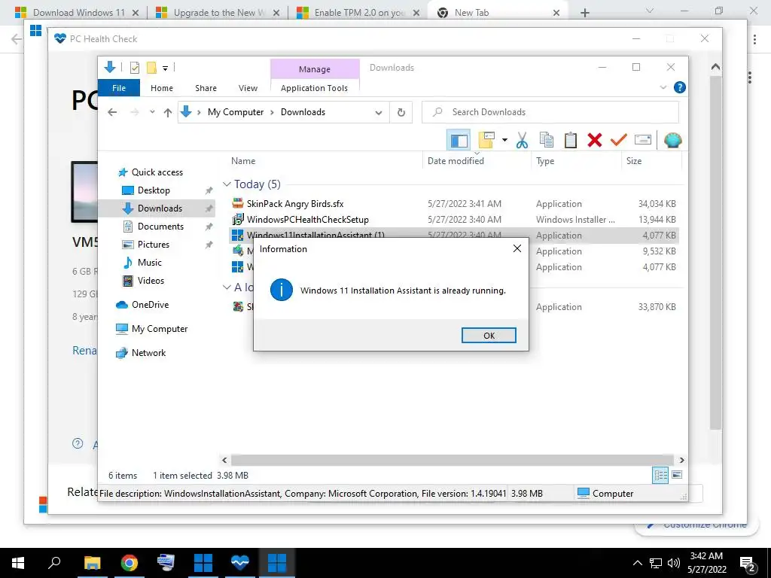Open PC Health Check taskbar icon
This screenshot has width=771, height=578.
pyautogui.click(x=240, y=563)
